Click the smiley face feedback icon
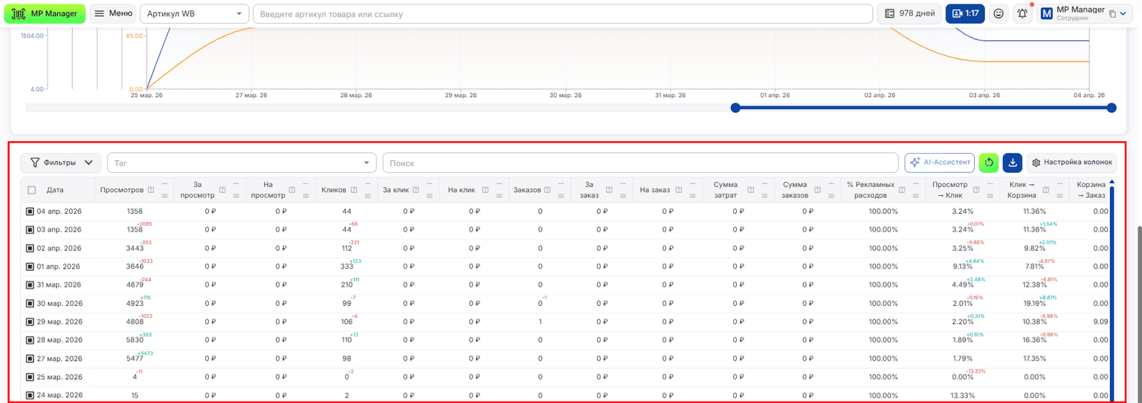This screenshot has height=403, width=1142. [x=999, y=13]
